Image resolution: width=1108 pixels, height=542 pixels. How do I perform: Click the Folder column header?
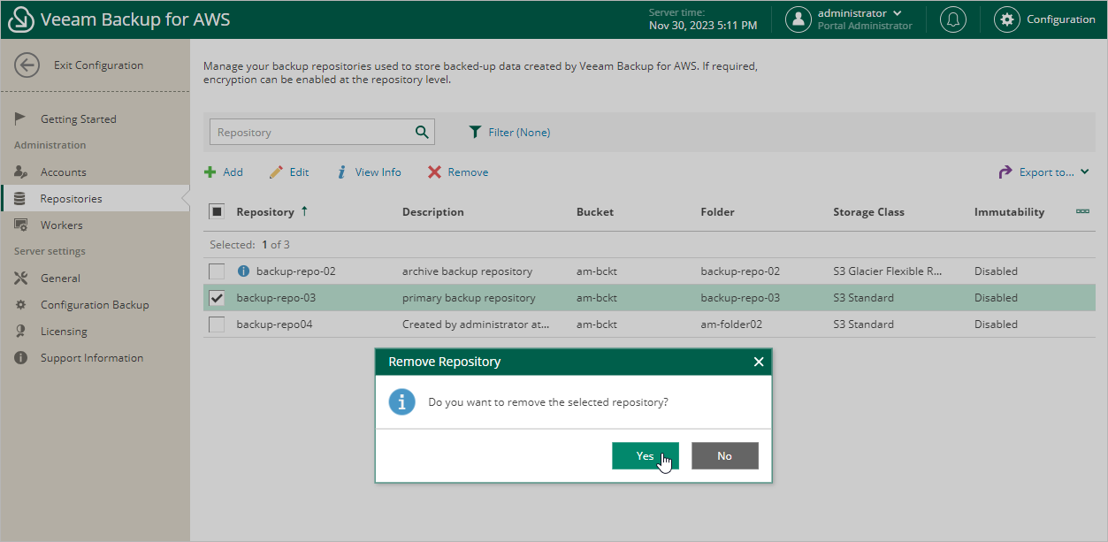click(x=717, y=212)
